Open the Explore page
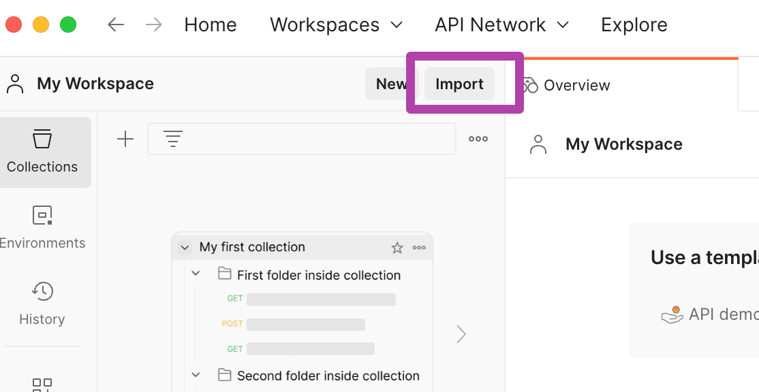Image resolution: width=759 pixels, height=392 pixels. (x=634, y=24)
